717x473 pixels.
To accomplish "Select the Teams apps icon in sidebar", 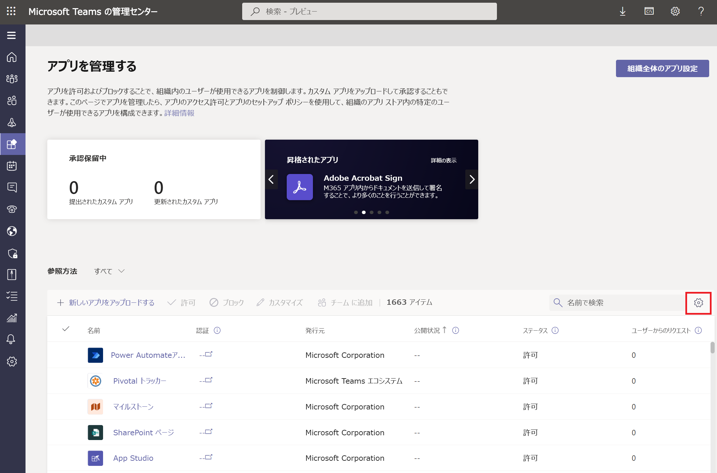I will (x=12, y=144).
